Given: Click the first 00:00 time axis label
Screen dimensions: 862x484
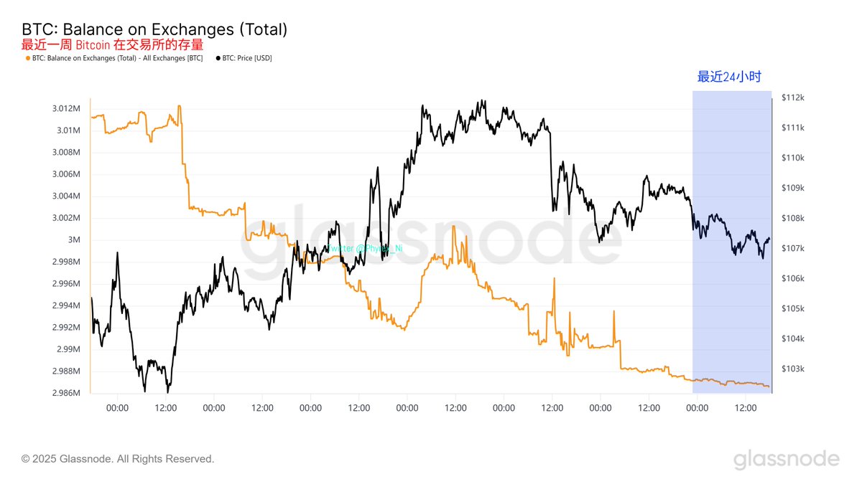Looking at the screenshot, I should point(117,408).
